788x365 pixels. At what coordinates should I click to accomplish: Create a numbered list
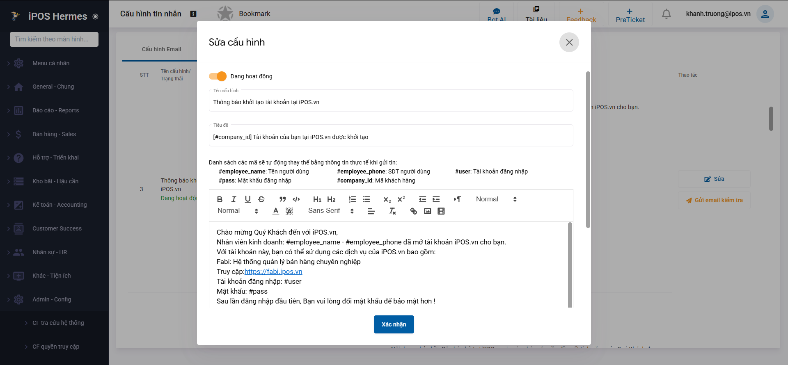(352, 199)
